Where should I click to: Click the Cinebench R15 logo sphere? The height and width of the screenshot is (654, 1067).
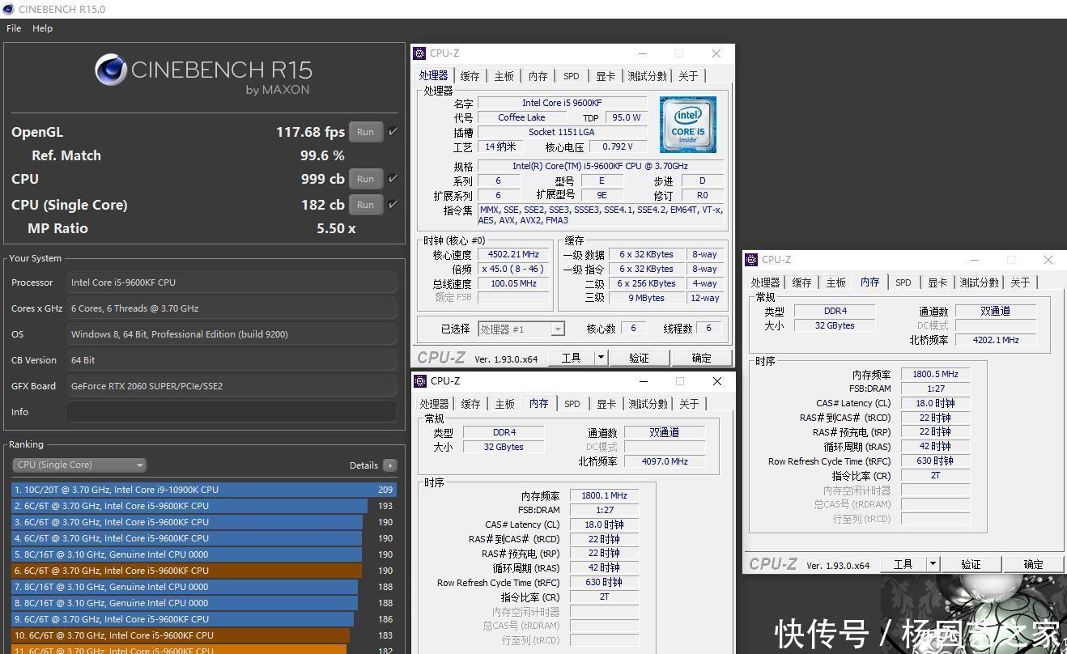(x=111, y=70)
